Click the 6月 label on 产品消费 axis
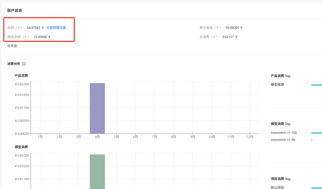Screen dimensions: 322x189 coord(135,137)
